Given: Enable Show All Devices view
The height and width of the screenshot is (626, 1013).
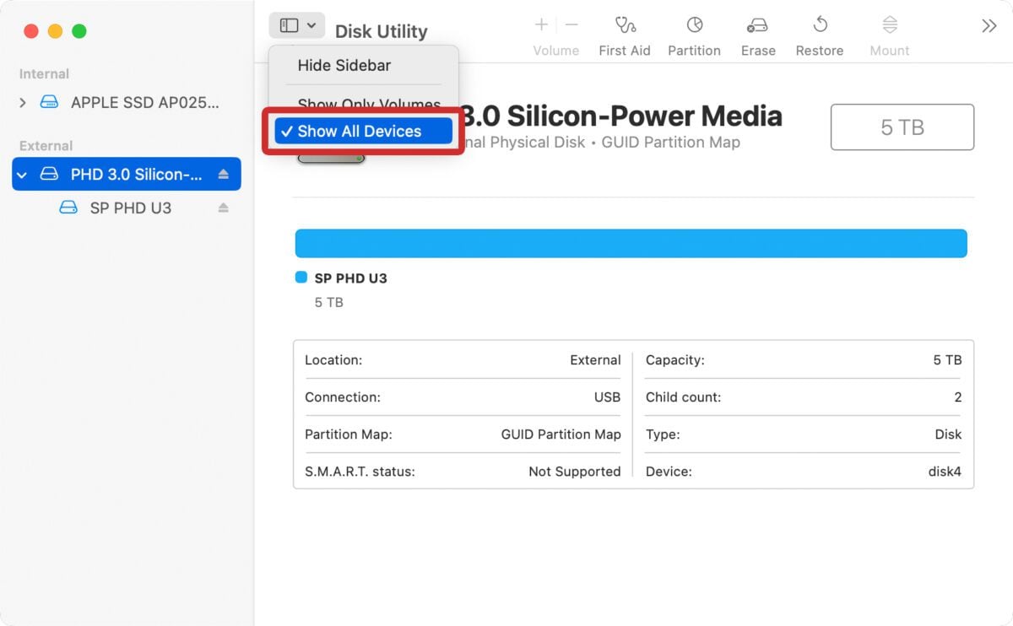Looking at the screenshot, I should pos(360,131).
